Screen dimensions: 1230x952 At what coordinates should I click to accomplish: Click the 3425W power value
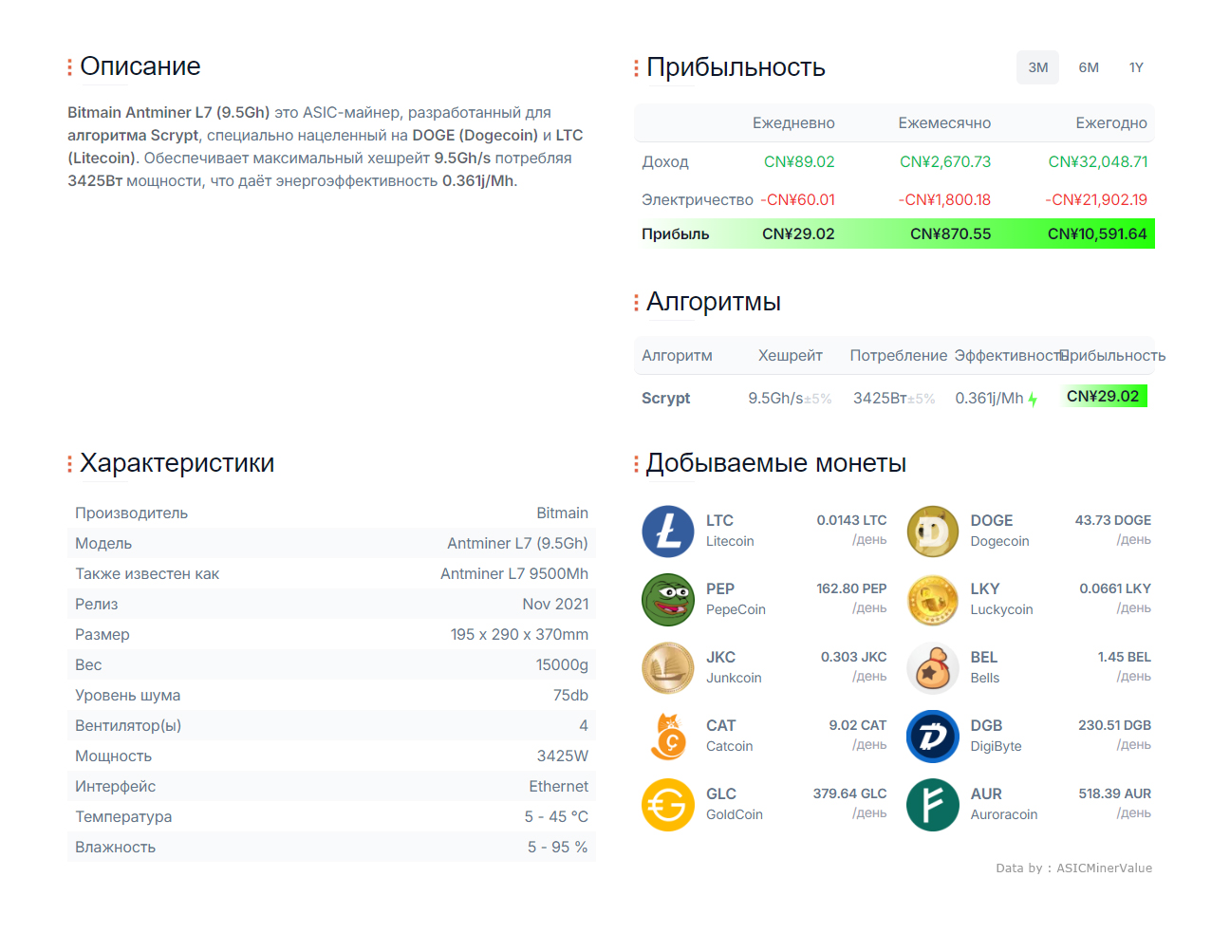563,756
